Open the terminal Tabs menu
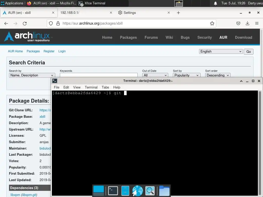This screenshot has width=263, height=197. (105, 87)
